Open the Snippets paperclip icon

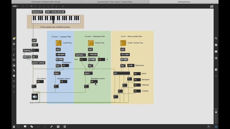tap(14, 71)
